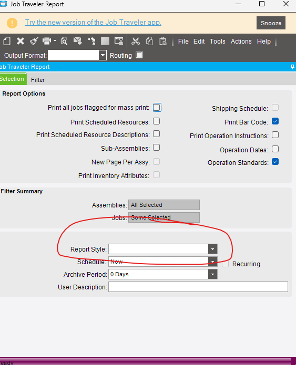Screen dimensions: 296x365
Task: Switch to the Filter tab
Action: [x=38, y=80]
